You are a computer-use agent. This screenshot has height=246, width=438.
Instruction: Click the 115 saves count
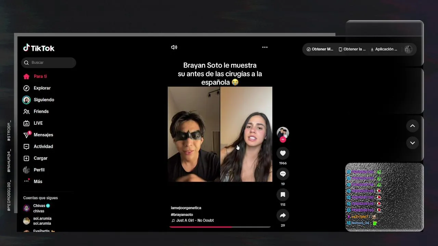pos(283,205)
